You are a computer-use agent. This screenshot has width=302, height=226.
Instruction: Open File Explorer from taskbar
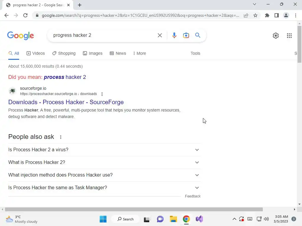pos(173,219)
